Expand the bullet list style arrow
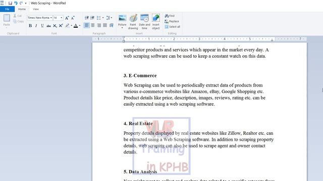The height and width of the screenshot is (181, 323). (x=103, y=18)
